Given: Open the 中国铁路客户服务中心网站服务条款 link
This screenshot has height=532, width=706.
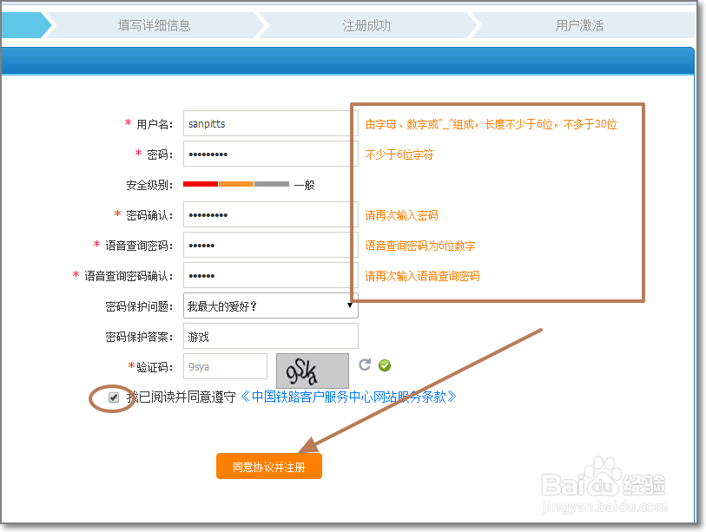Looking at the screenshot, I should [x=351, y=397].
